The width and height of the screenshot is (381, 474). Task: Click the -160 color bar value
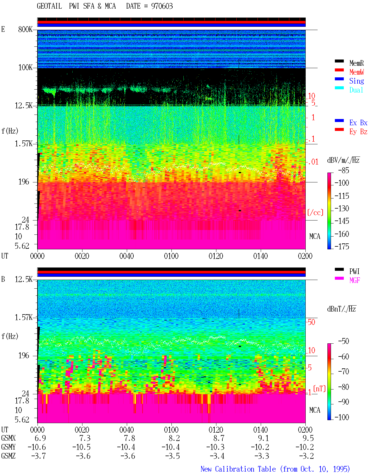[x=342, y=234]
